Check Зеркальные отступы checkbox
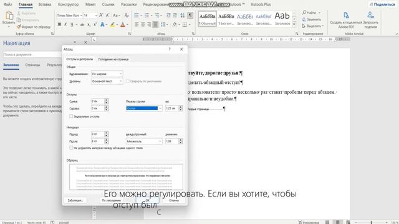Viewport: 399px width, 224px height. tap(71, 116)
